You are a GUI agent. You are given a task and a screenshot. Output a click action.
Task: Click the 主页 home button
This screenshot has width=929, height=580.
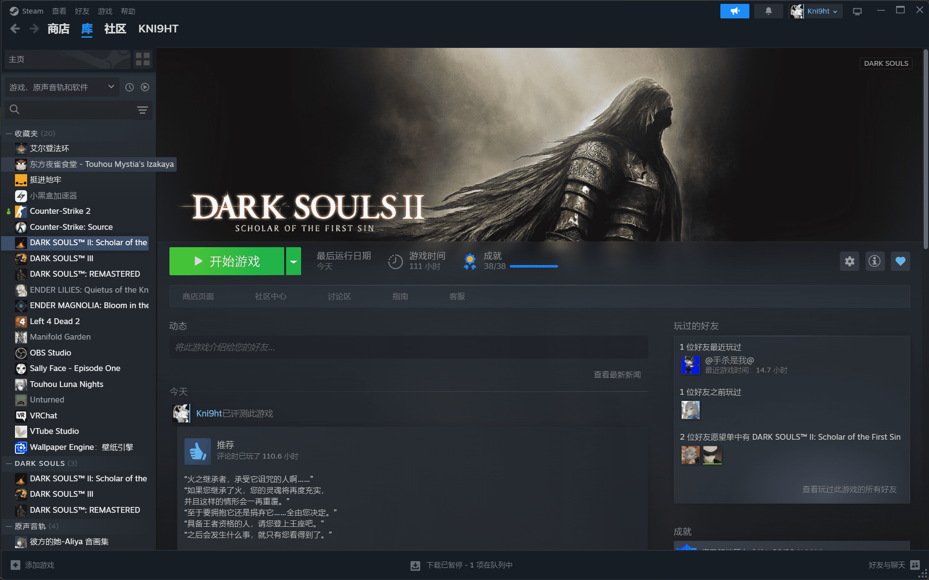[67, 59]
